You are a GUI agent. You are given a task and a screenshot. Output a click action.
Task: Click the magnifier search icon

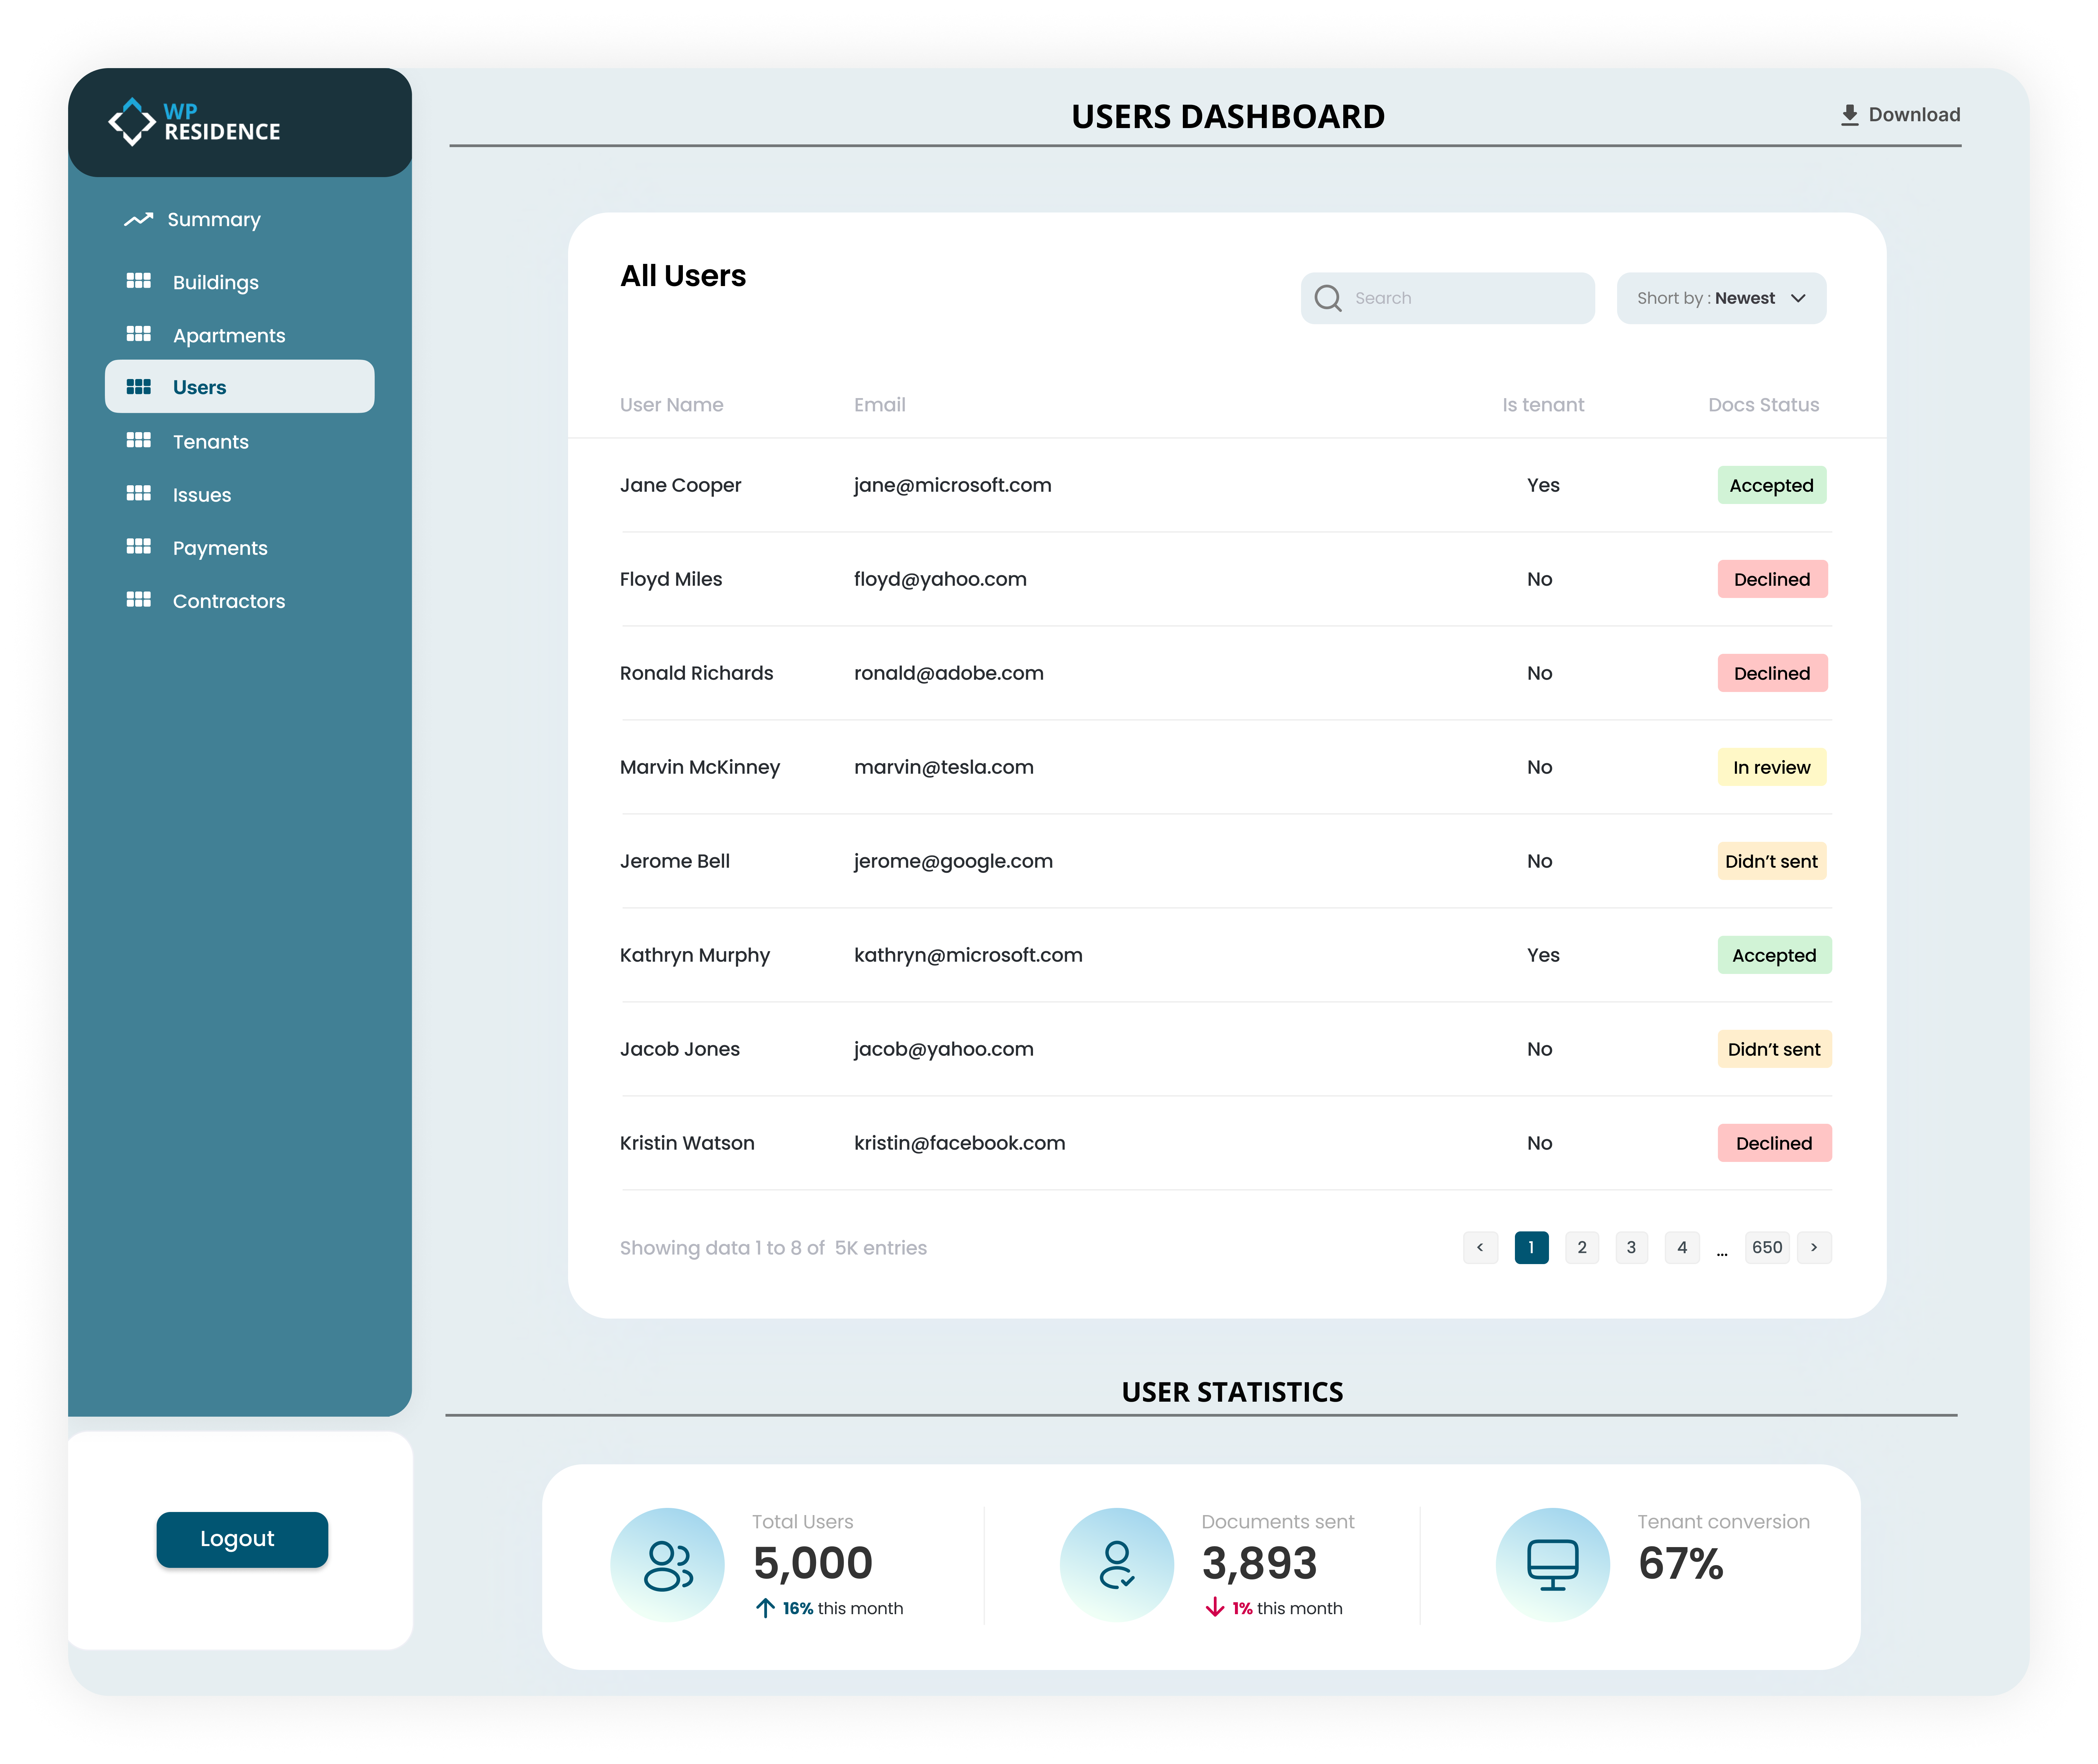point(1328,298)
